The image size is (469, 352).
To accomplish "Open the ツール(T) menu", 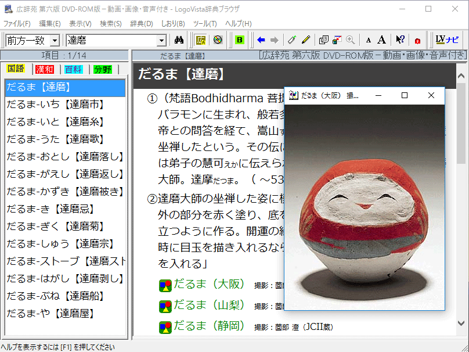I will tap(205, 24).
